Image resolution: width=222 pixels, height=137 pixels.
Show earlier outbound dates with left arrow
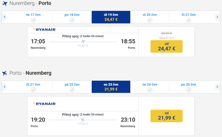(4, 17)
